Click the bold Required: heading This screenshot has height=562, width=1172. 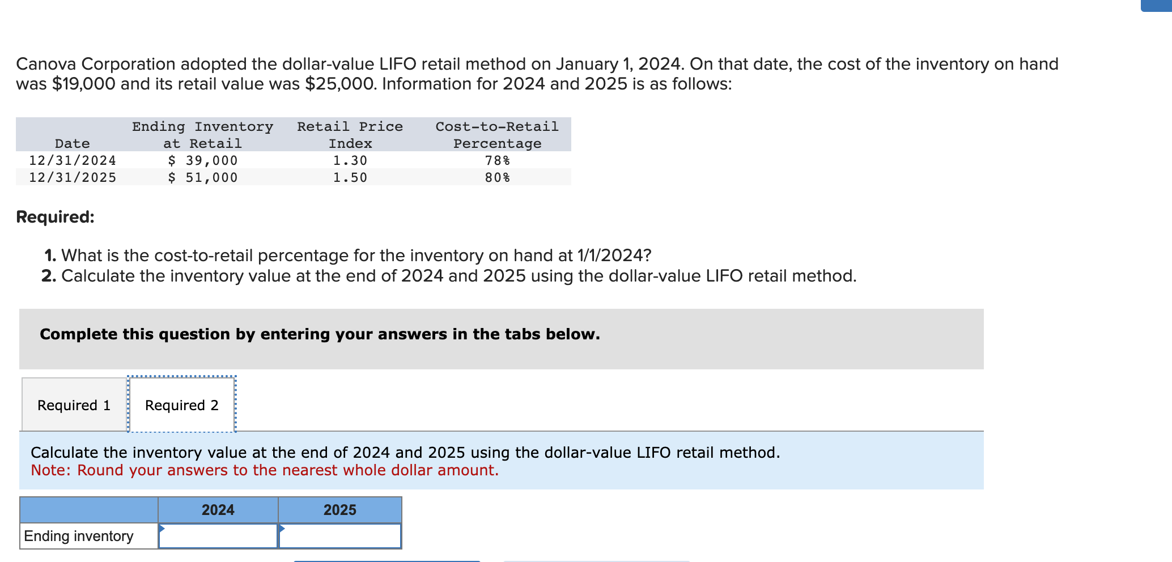tap(56, 217)
